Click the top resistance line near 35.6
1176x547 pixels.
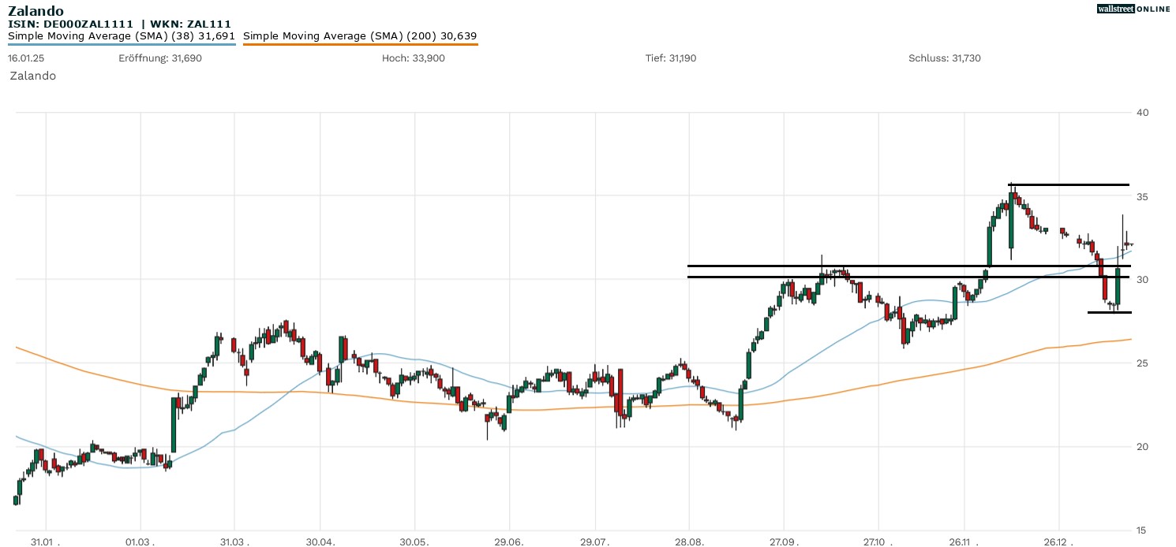pos(1069,184)
